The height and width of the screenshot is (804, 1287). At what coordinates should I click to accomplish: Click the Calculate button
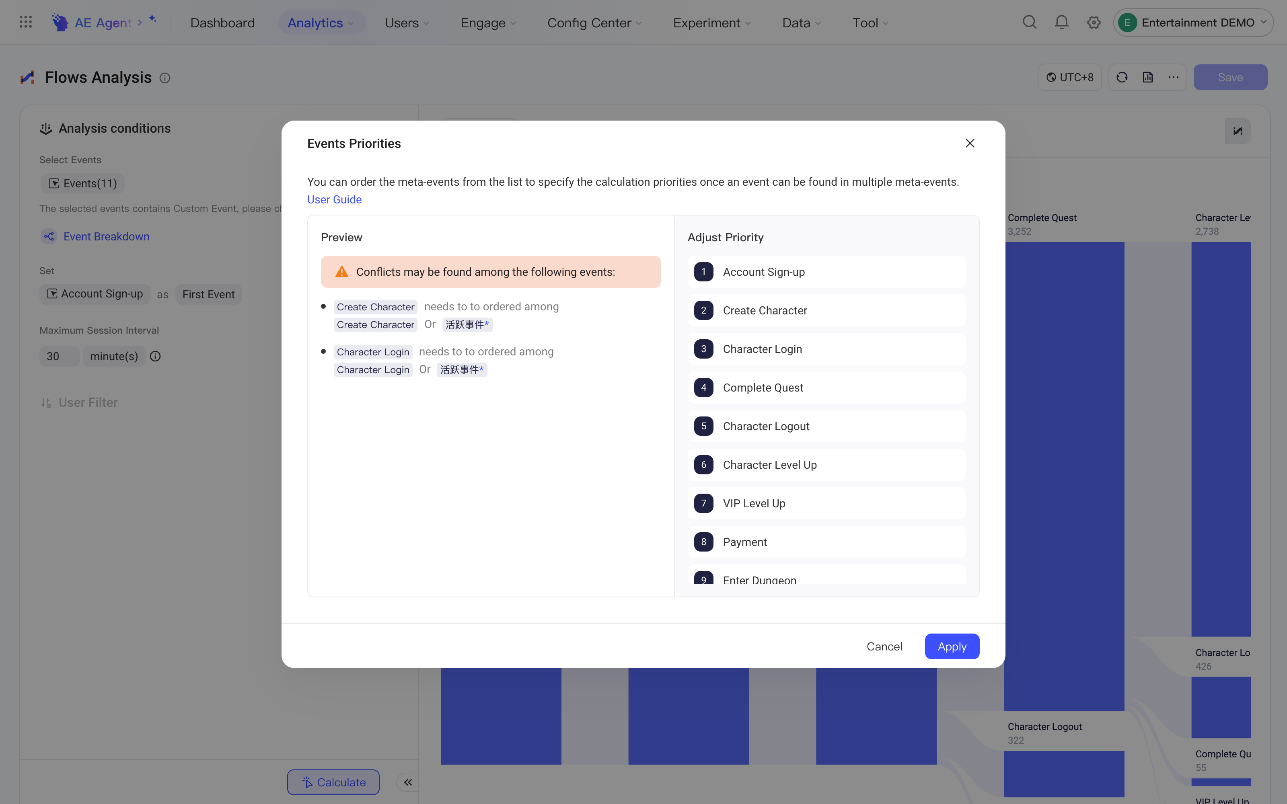pos(333,781)
